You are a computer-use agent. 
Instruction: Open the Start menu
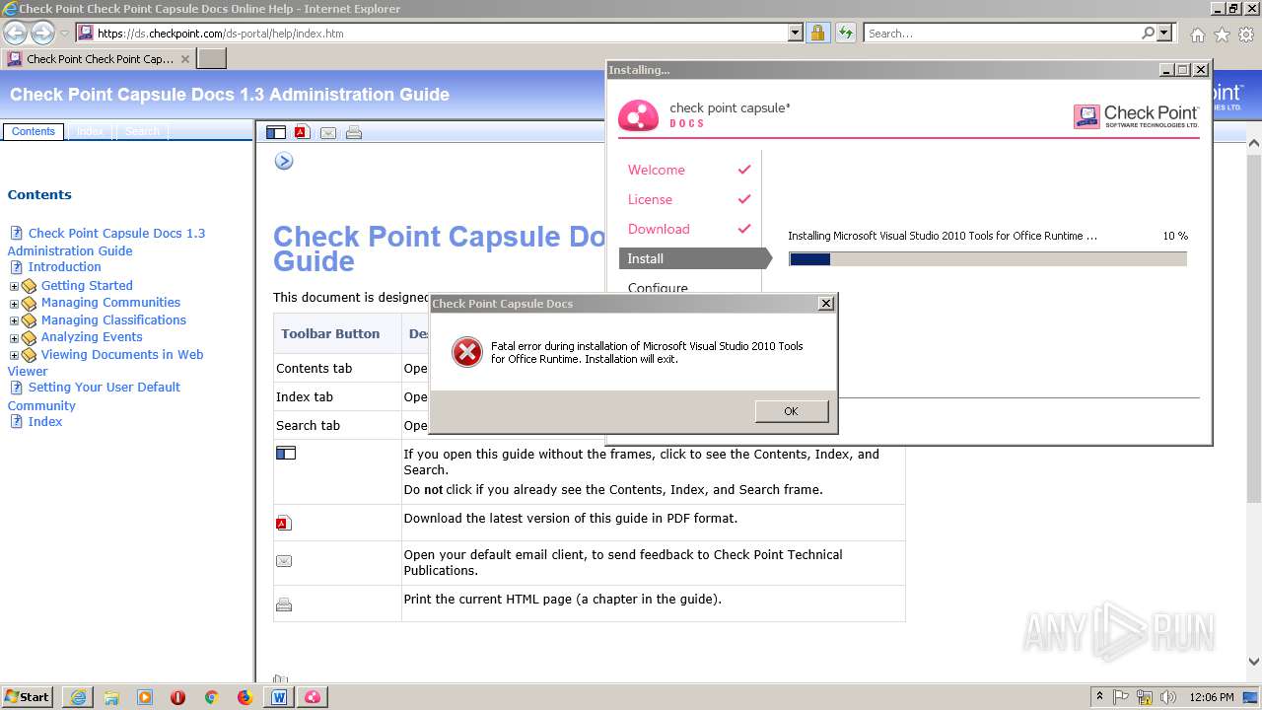pyautogui.click(x=28, y=696)
